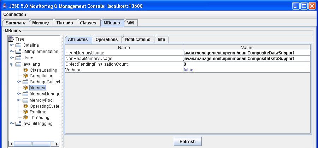
Task: Minimize the console window
Action: coord(296,6)
